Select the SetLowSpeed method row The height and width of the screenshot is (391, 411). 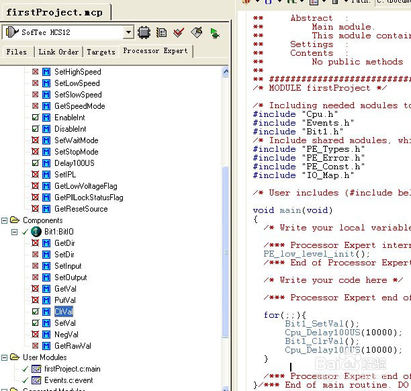point(77,83)
